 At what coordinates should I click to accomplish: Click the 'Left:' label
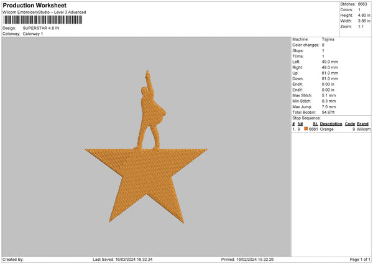296,62
